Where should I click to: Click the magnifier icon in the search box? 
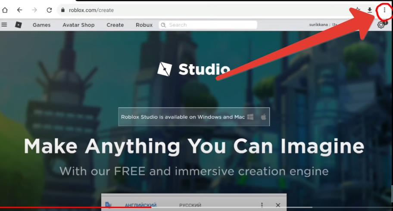[163, 25]
